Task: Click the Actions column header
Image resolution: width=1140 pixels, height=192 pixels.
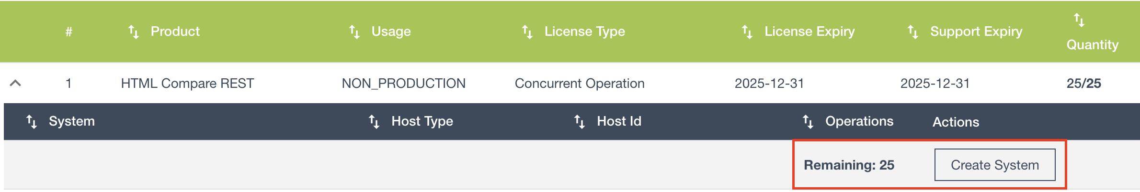Action: (956, 122)
